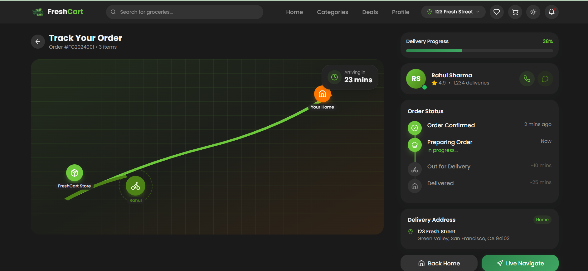
Task: Go to Home in the navbar
Action: 294,12
